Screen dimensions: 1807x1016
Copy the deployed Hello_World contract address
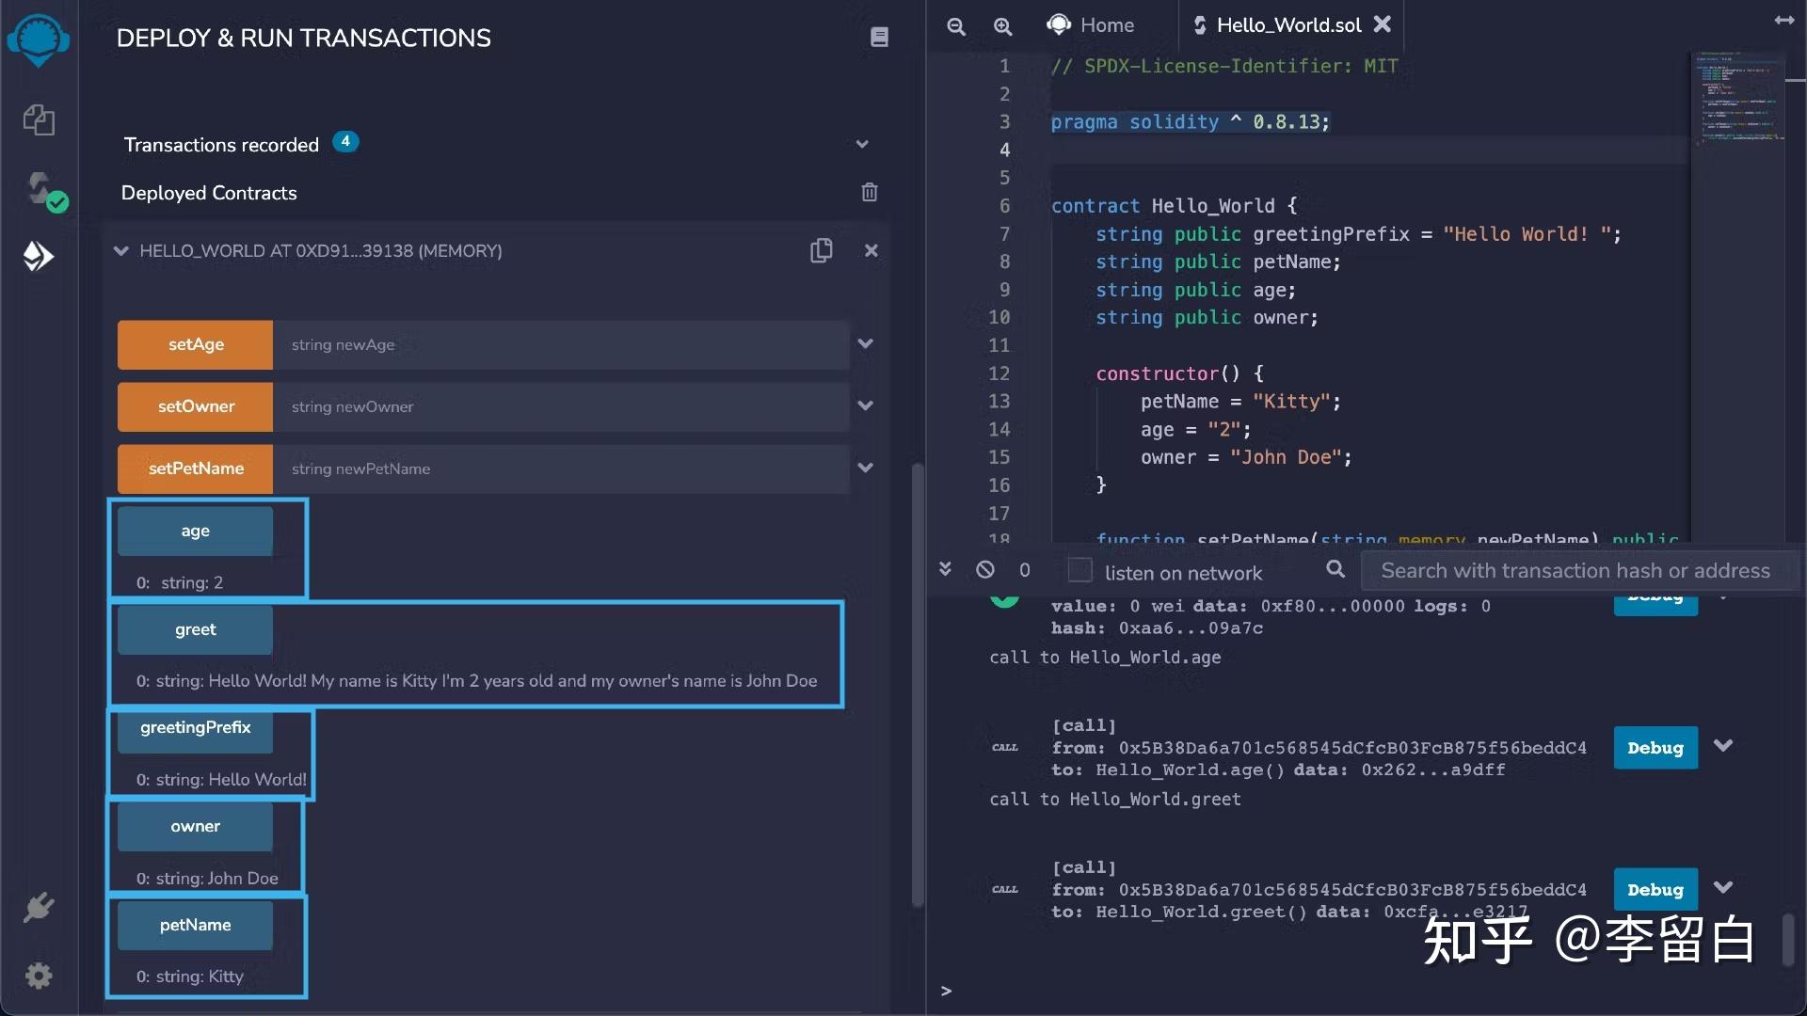(821, 250)
